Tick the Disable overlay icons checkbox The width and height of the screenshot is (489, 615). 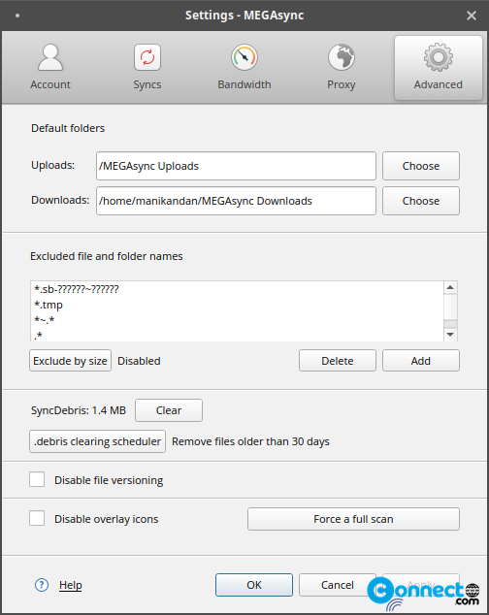pos(37,518)
